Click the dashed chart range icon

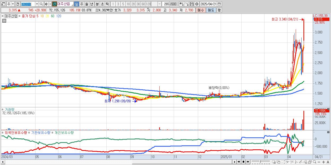(283, 162)
